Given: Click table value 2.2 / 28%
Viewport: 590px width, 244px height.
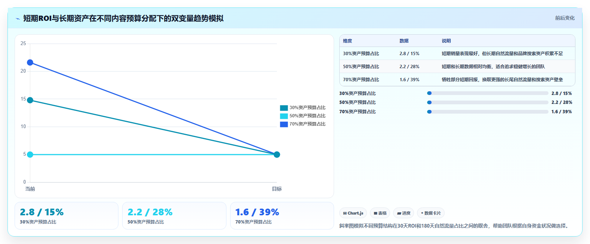Looking at the screenshot, I should pos(409,67).
